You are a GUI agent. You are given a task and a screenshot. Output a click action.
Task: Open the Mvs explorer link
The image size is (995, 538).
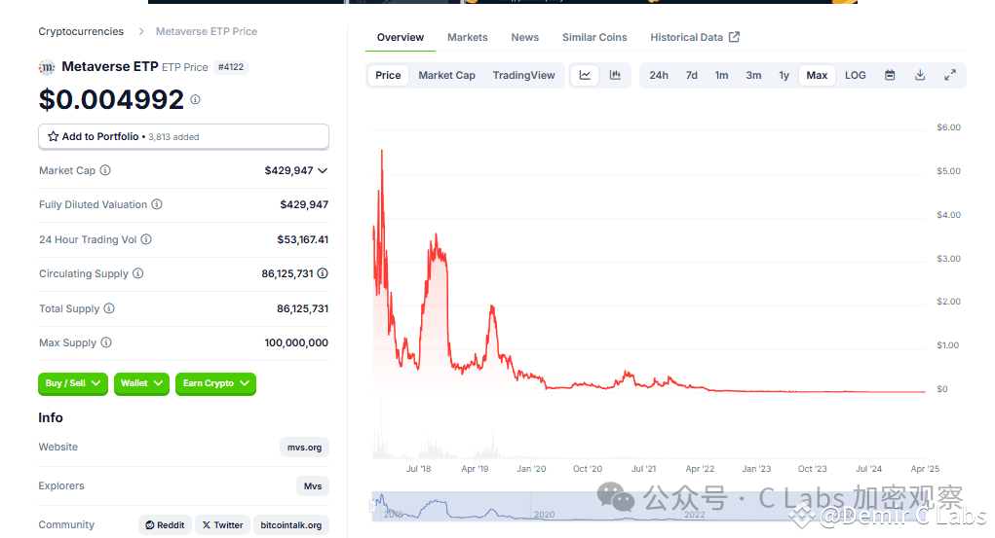[x=312, y=486]
